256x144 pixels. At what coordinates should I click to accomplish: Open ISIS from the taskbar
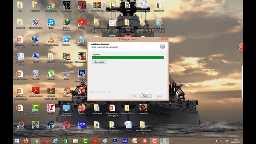[x=125, y=141]
